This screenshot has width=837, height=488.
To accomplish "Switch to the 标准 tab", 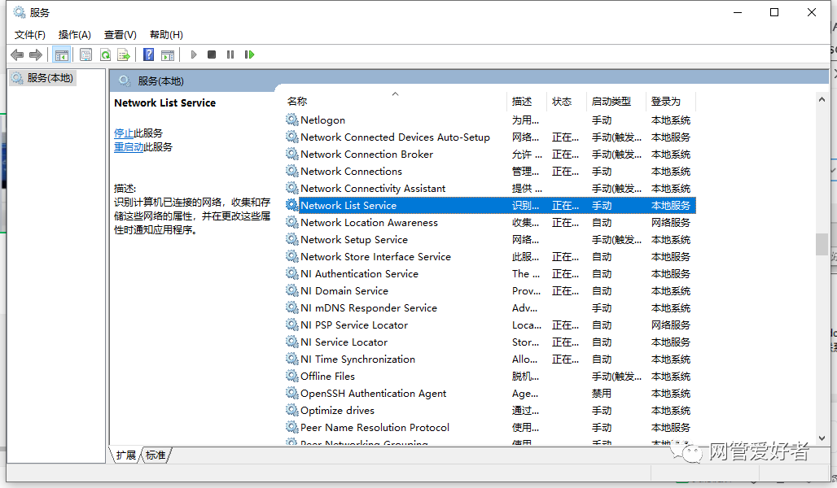I will point(156,455).
